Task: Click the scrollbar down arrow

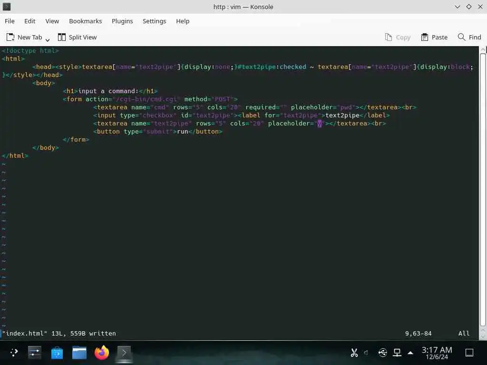Action: (483, 336)
